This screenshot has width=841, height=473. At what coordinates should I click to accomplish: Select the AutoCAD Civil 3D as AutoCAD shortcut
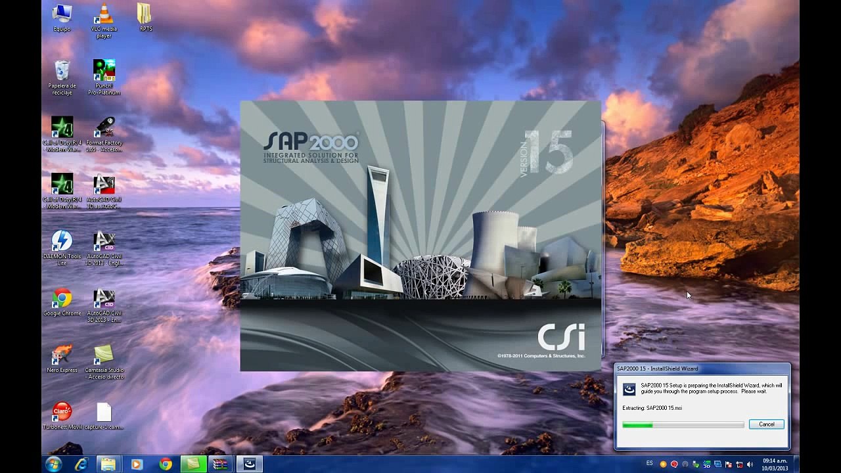point(104,192)
